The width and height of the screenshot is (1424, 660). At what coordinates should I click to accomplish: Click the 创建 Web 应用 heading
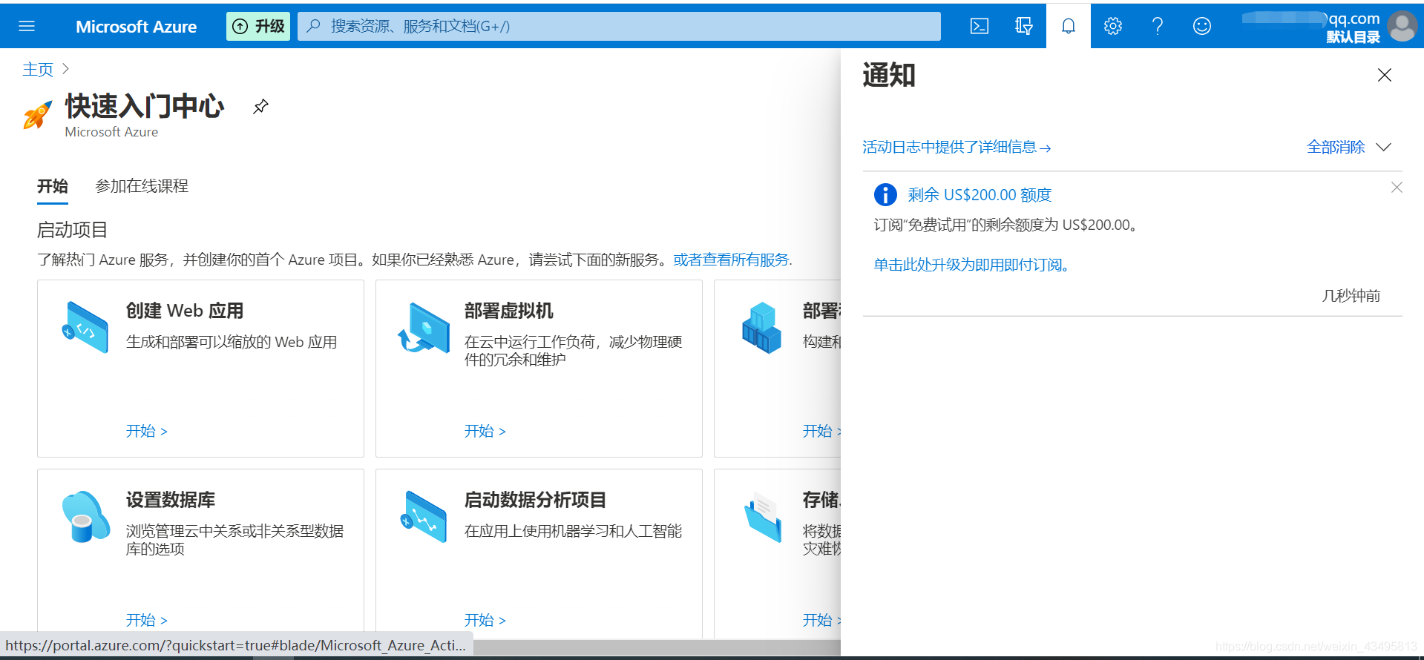(x=185, y=311)
